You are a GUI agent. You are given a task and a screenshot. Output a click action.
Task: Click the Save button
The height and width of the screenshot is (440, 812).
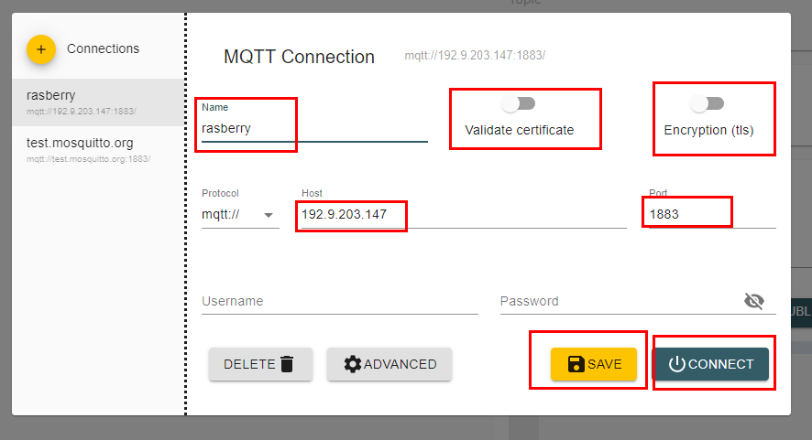coord(594,364)
